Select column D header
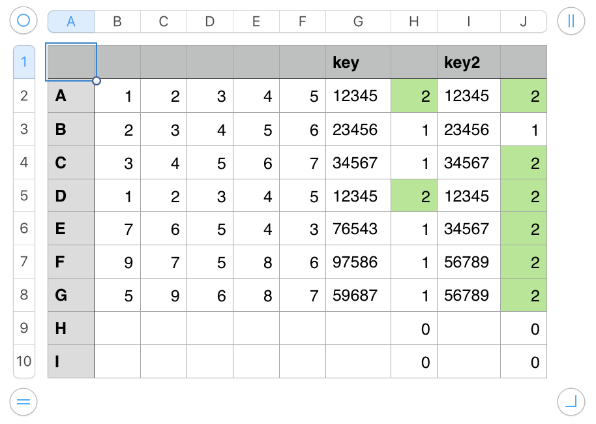The width and height of the screenshot is (596, 424). click(x=210, y=22)
